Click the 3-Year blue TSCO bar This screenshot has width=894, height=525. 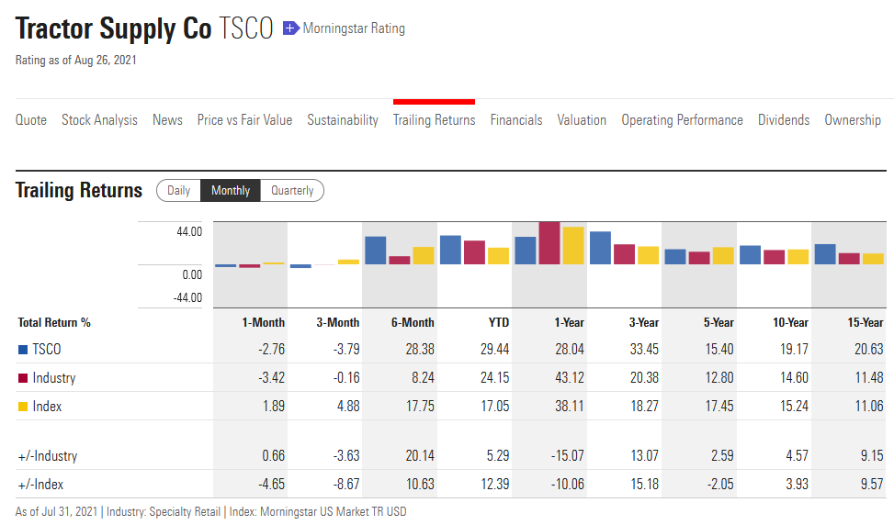click(600, 248)
